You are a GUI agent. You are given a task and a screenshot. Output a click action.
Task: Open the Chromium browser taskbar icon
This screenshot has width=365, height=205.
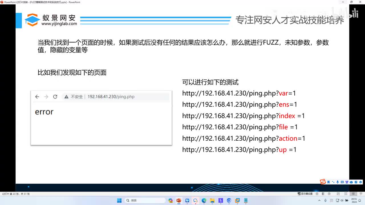229,200
